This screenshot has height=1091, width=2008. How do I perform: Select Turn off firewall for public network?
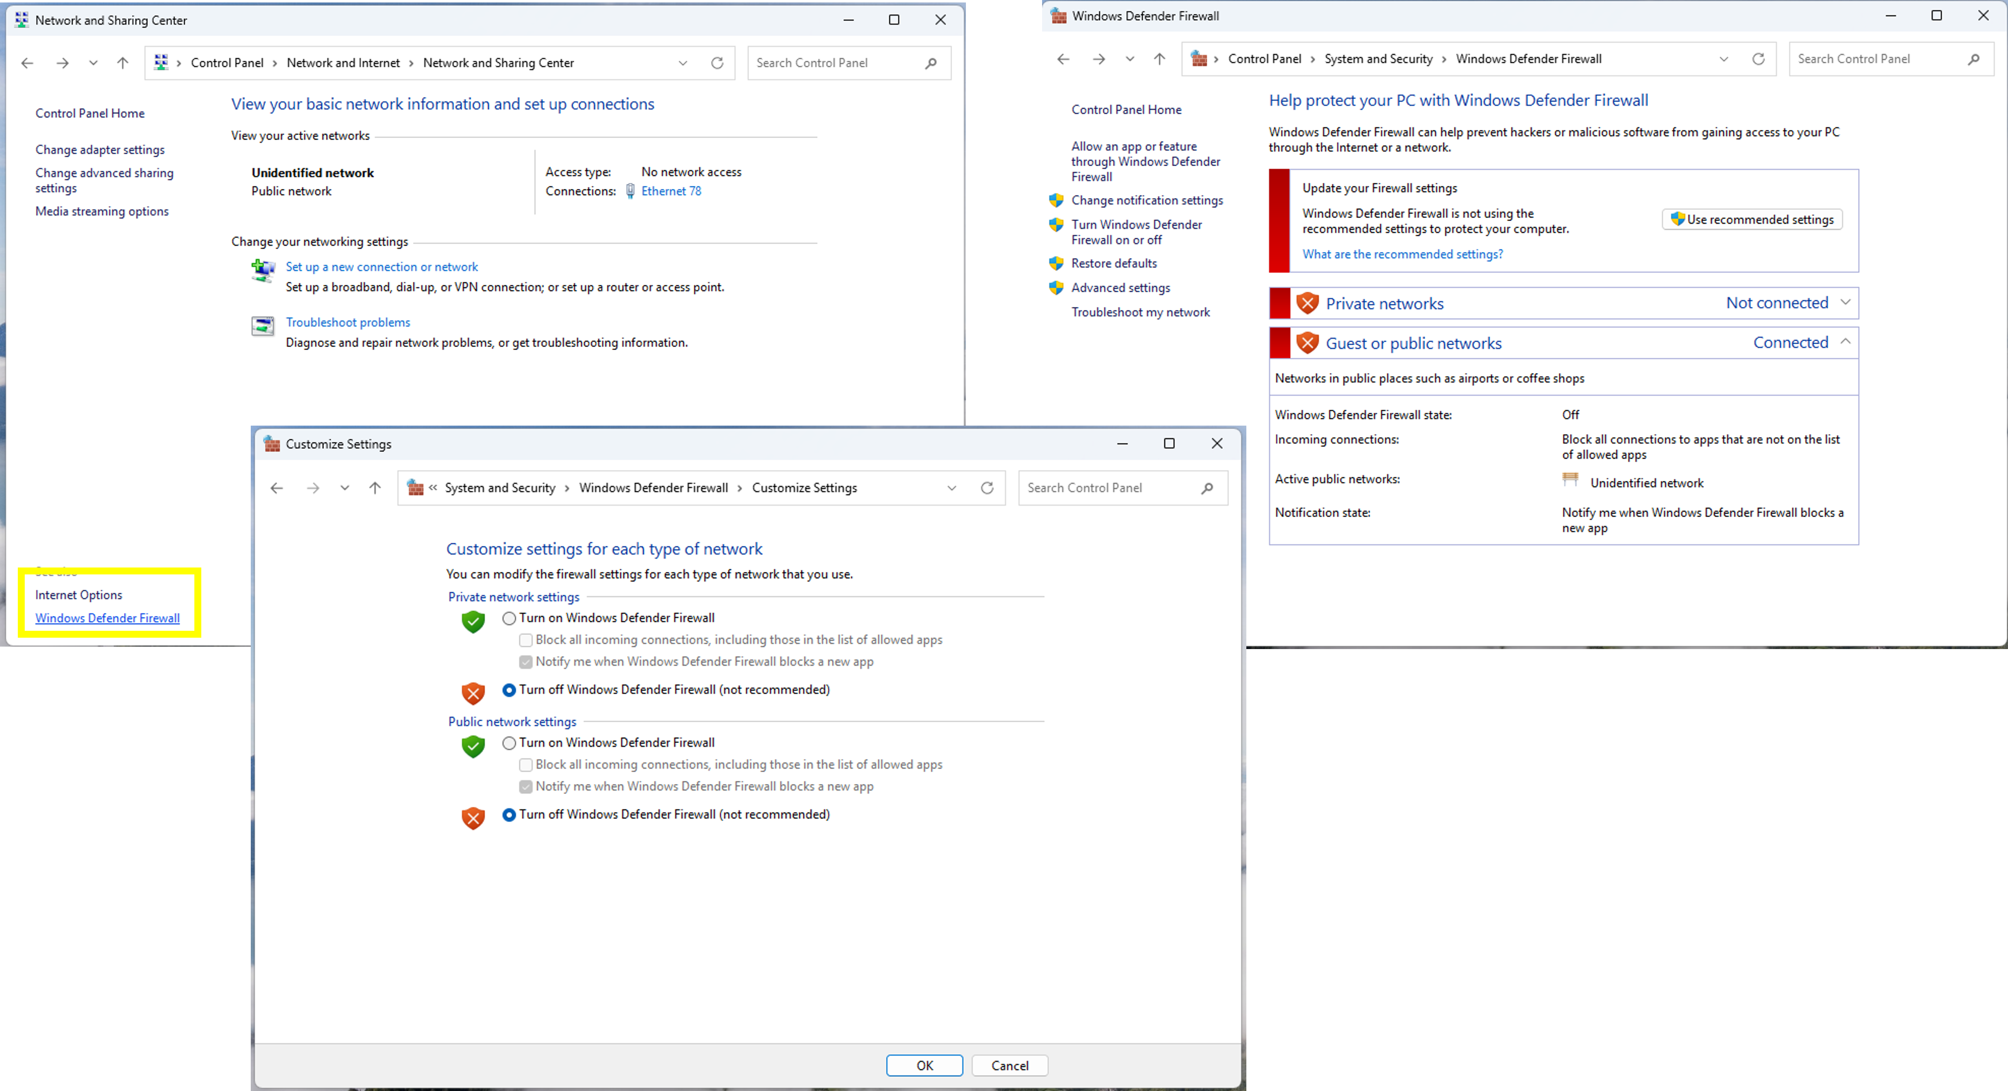(509, 814)
